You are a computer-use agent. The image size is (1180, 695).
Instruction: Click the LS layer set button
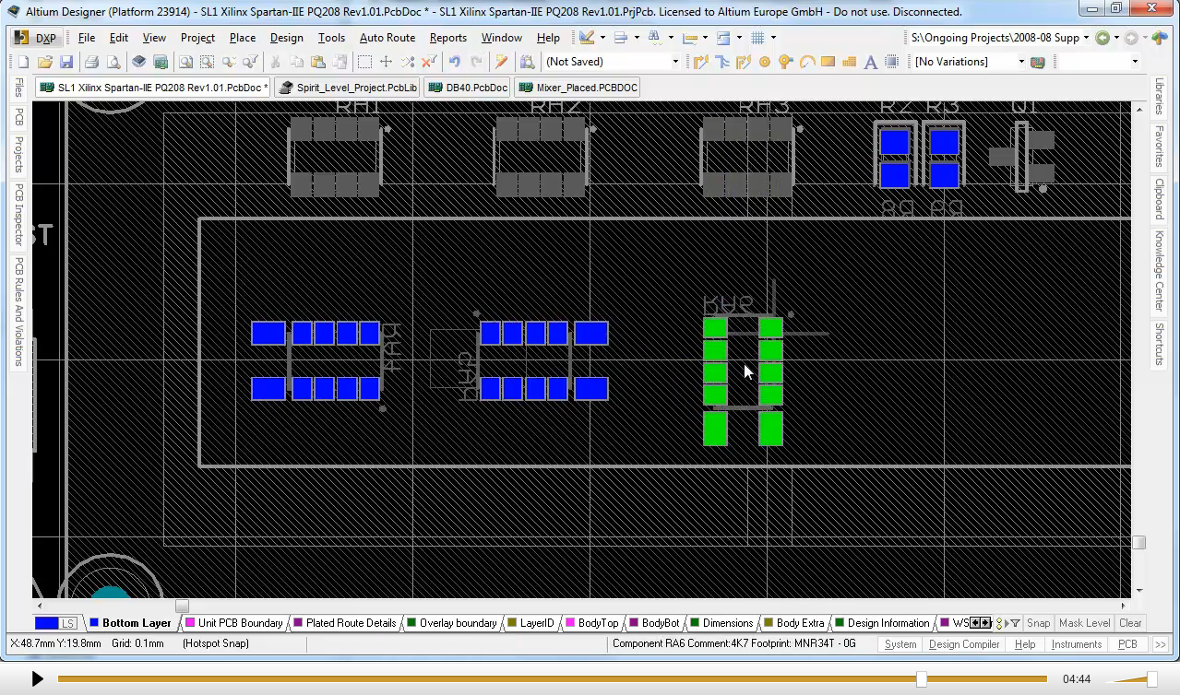point(68,623)
